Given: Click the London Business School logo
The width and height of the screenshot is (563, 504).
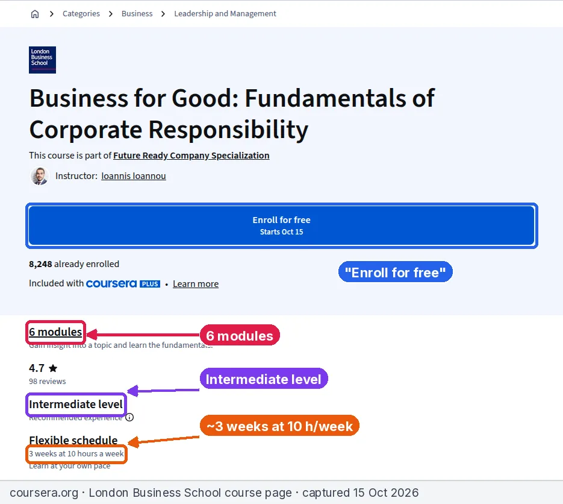Looking at the screenshot, I should pos(42,60).
